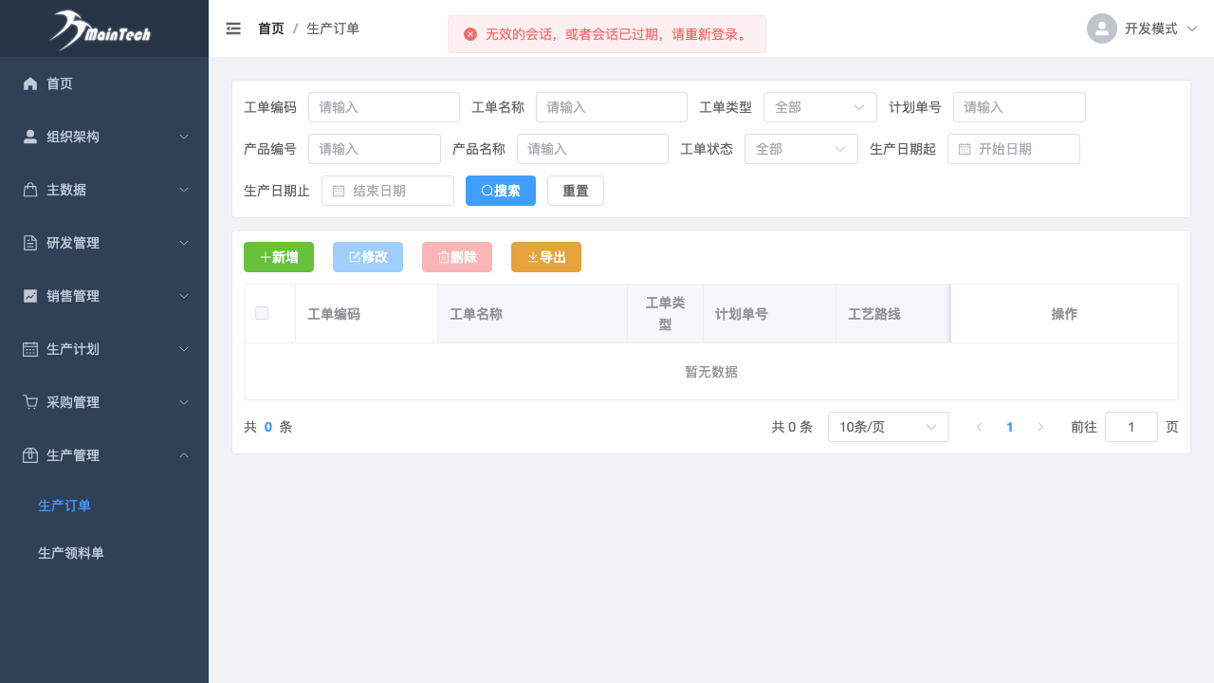Toggle the select-all checkbox in table header
The height and width of the screenshot is (683, 1214).
[x=262, y=313]
